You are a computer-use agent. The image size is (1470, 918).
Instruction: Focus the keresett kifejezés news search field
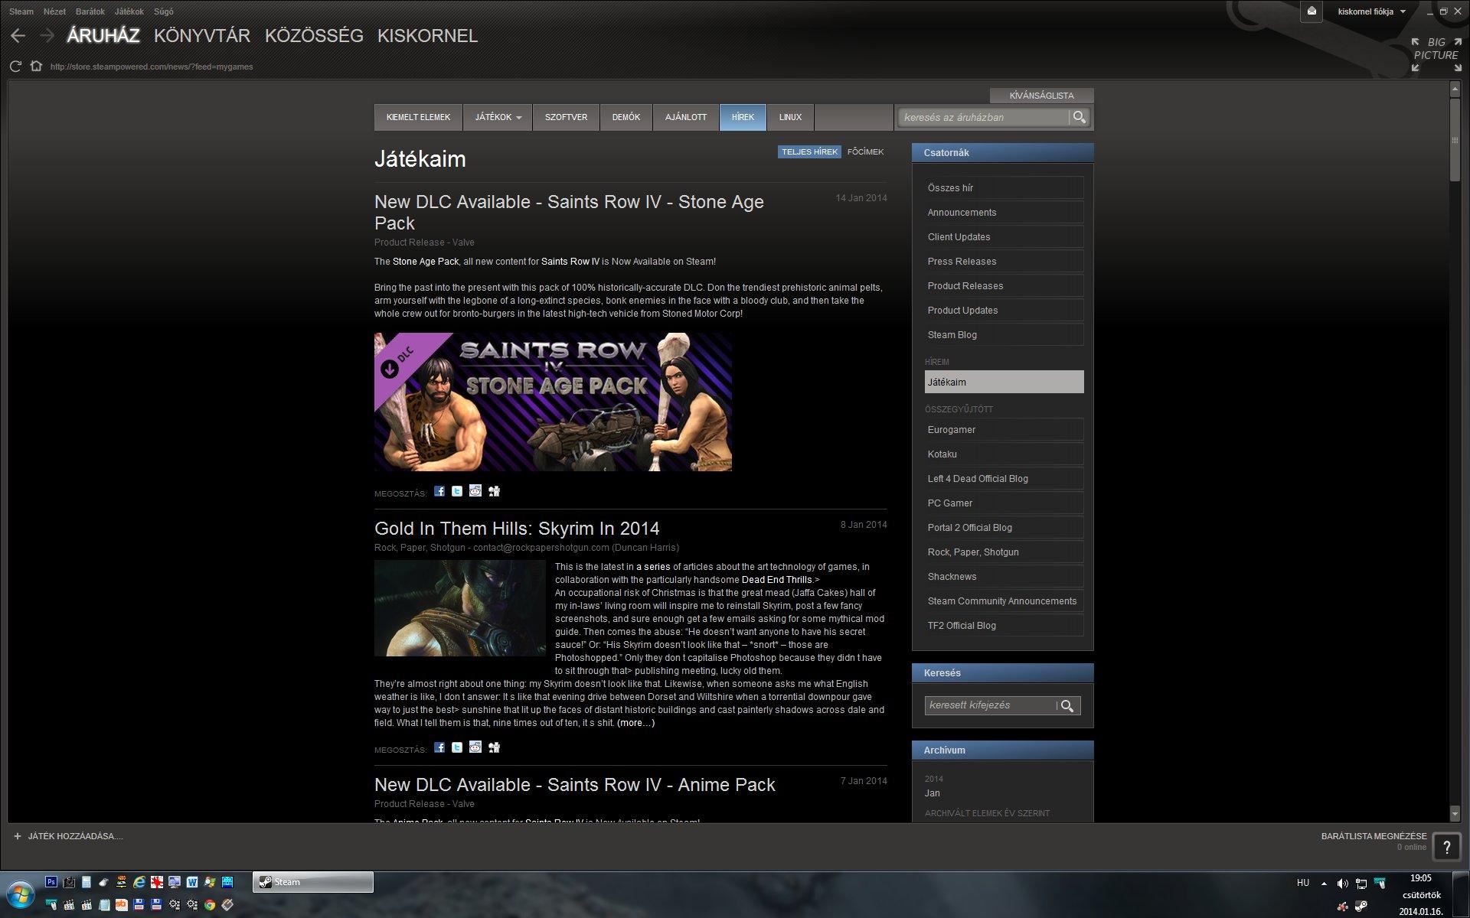(x=990, y=705)
